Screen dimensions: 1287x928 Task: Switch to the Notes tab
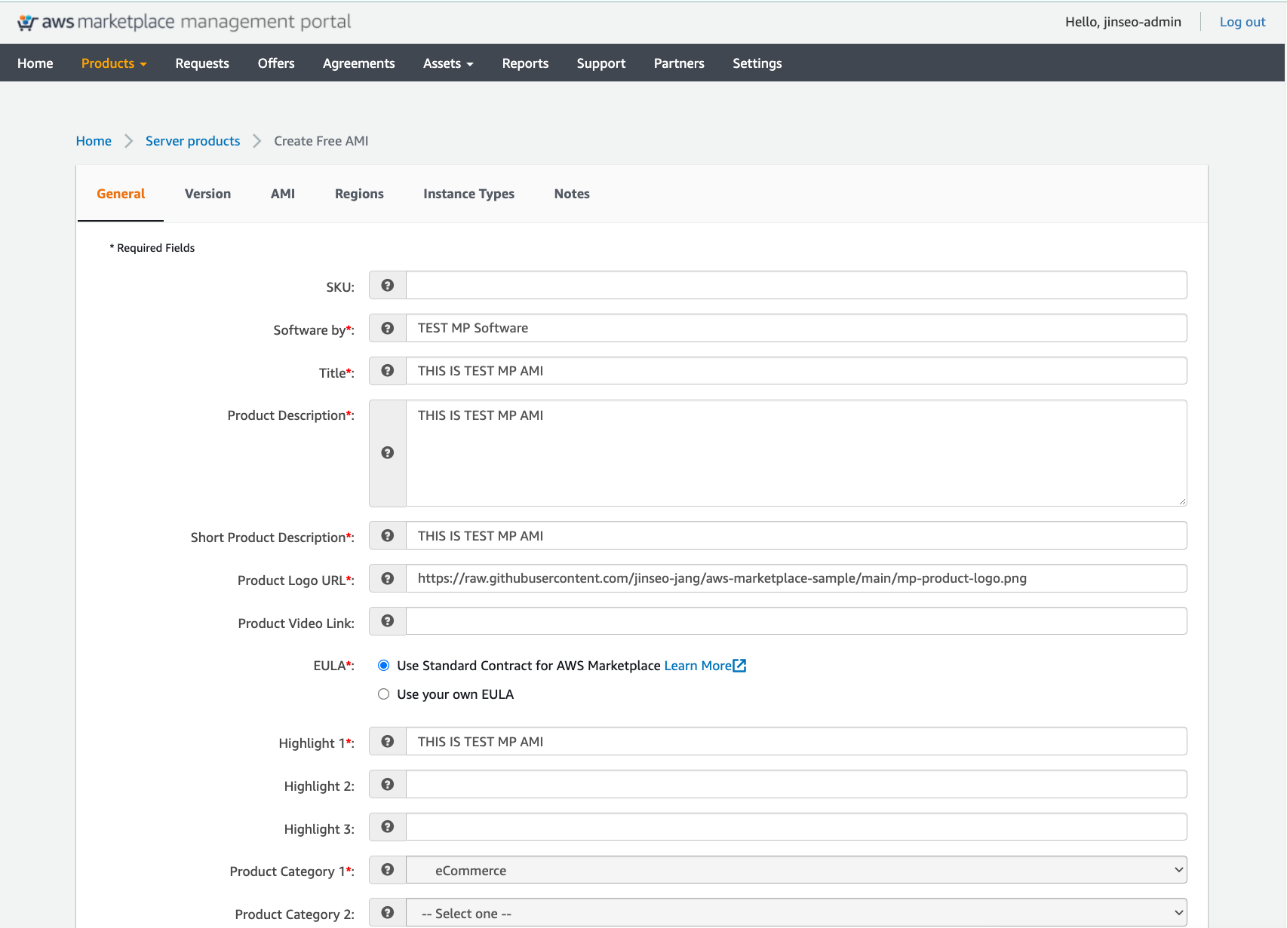[572, 194]
